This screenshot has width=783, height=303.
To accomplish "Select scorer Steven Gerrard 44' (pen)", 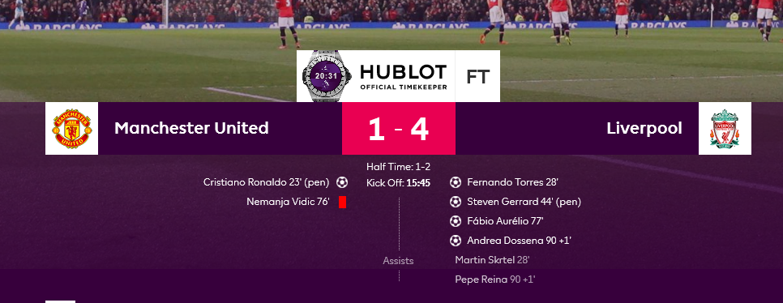I will (x=524, y=202).
